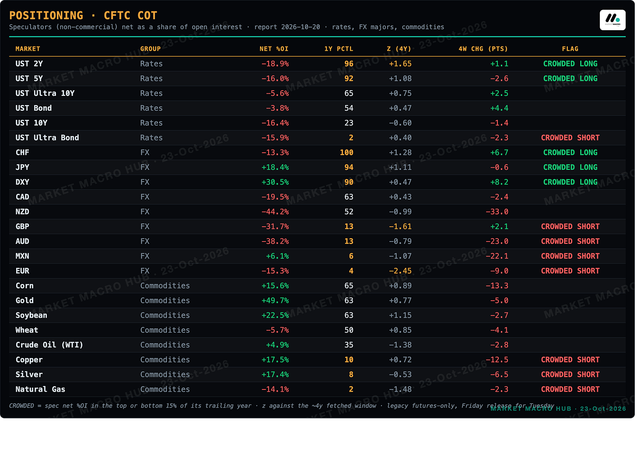This screenshot has width=637, height=463.
Task: Click the CROWDED LONG flag for UST 2Y
Action: click(570, 64)
